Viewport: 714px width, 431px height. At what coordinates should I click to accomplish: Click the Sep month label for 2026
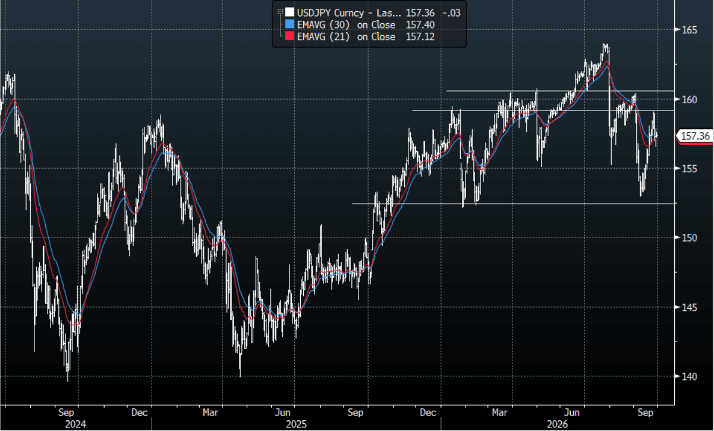[646, 411]
